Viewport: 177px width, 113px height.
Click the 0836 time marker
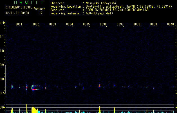(x=103, y=24)
